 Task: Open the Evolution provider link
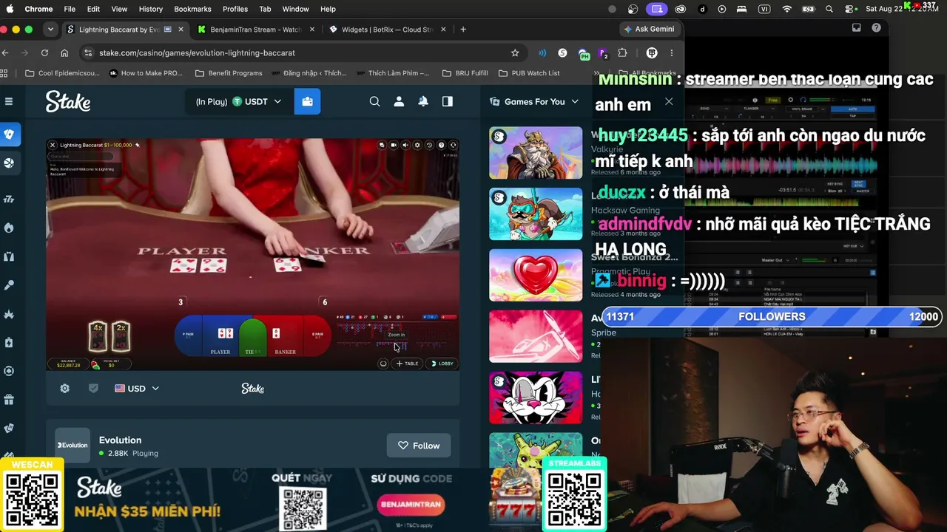[x=120, y=440]
